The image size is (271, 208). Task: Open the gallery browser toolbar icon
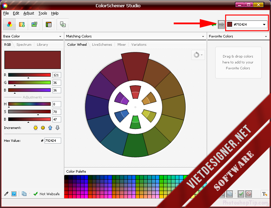pyautogui.click(x=22, y=24)
